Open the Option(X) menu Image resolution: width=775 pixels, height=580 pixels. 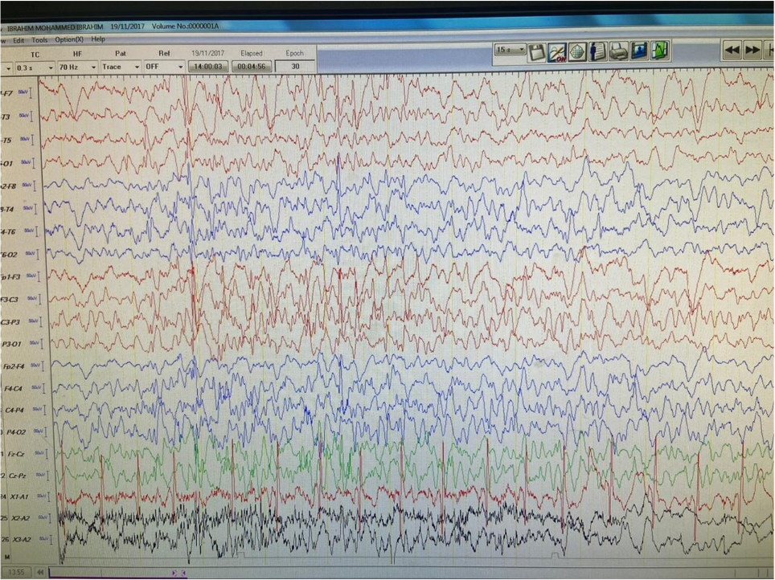pyautogui.click(x=69, y=39)
